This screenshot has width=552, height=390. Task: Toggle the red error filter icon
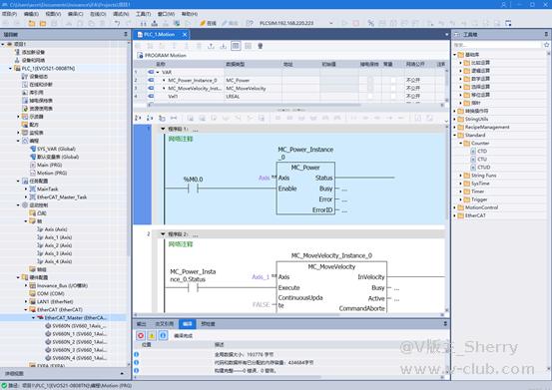pyautogui.click(x=141, y=335)
